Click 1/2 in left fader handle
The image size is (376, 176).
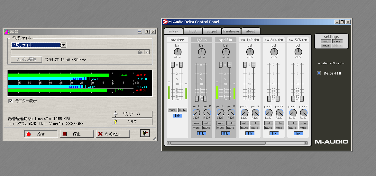pos(197,99)
